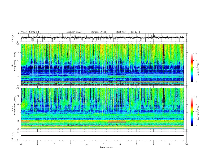Screen dimensions: 210x162
Task: Click the lower PSD color bar
Action: click(x=192, y=111)
